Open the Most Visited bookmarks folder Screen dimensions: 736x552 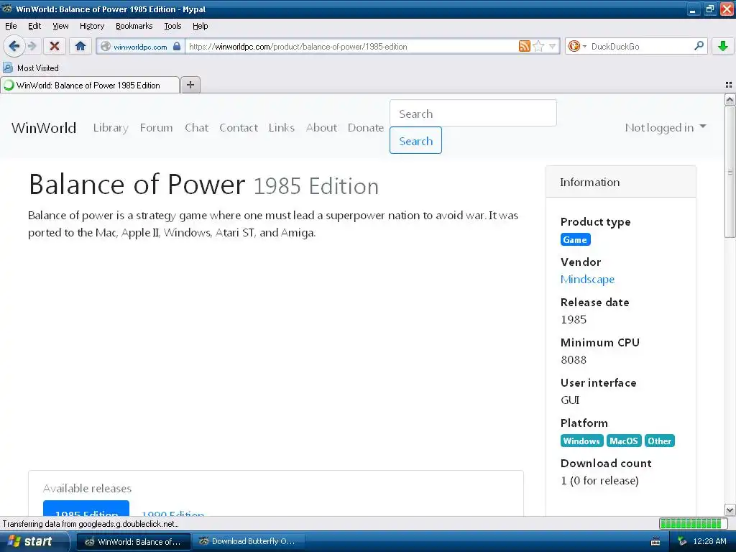pyautogui.click(x=31, y=68)
